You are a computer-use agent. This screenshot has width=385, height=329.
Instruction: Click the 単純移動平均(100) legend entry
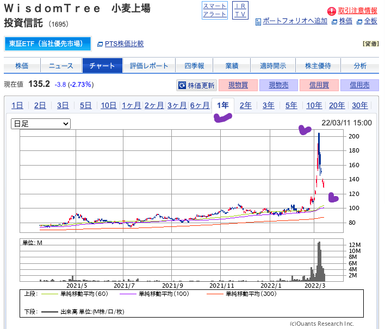point(154,294)
